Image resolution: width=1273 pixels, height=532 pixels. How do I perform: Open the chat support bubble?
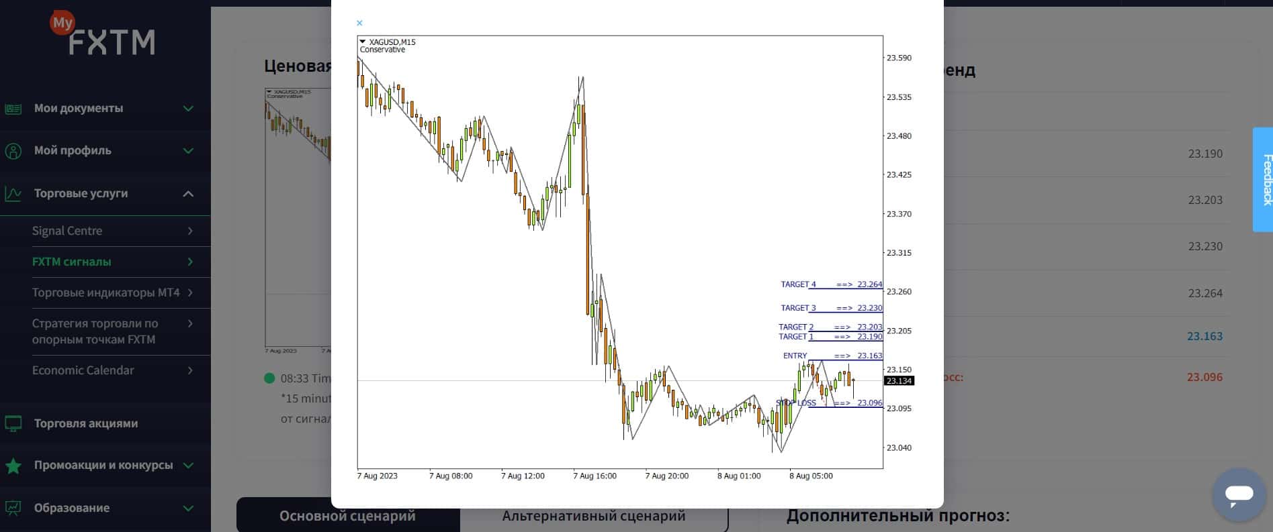point(1239,494)
